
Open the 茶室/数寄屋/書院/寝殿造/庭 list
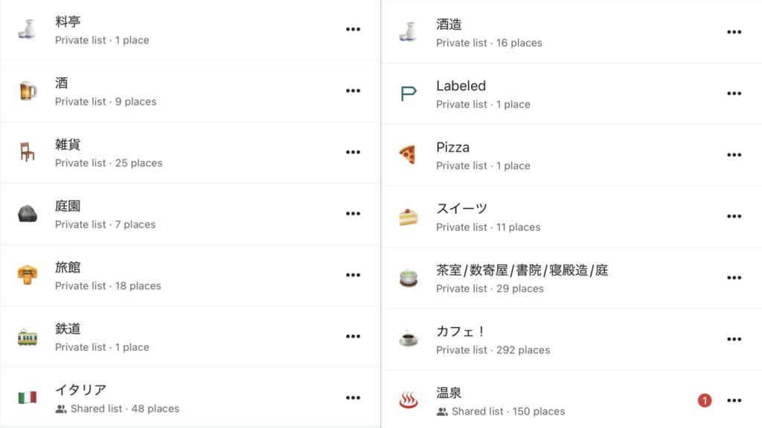pos(571,278)
